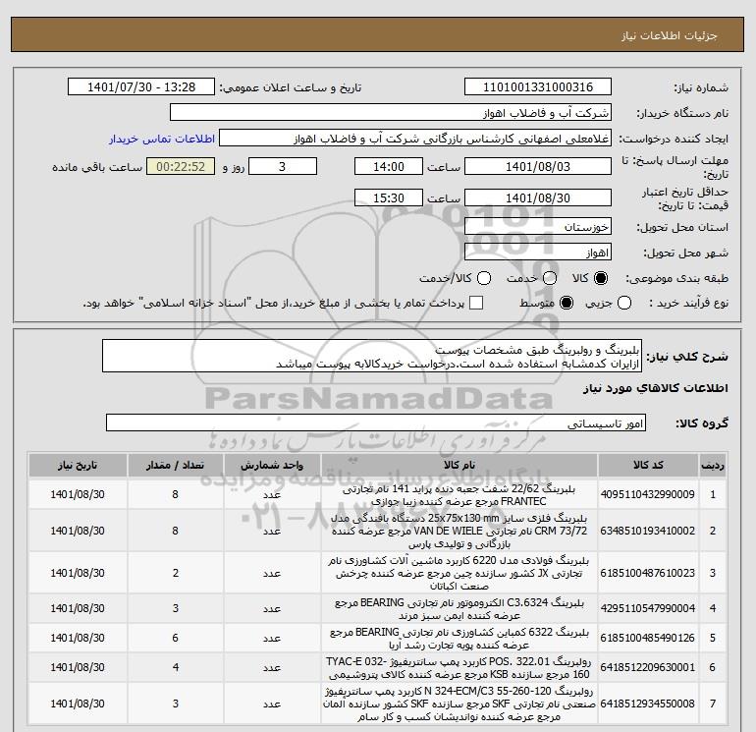Select item code 6418512209630001
Screen dimensions: 756x732
(648, 667)
